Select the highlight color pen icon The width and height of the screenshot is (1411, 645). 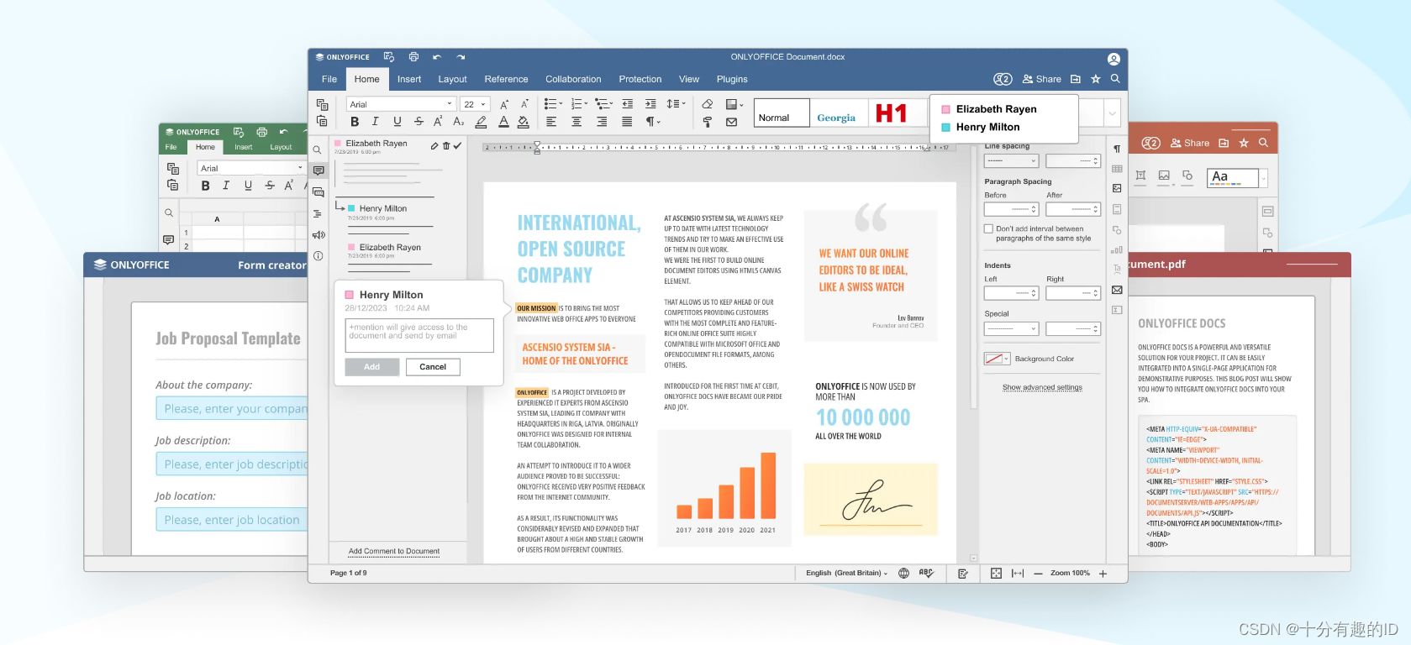coord(481,122)
